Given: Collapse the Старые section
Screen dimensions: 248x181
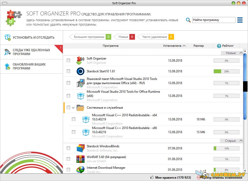Looking at the screenshot, I should tap(241, 141).
